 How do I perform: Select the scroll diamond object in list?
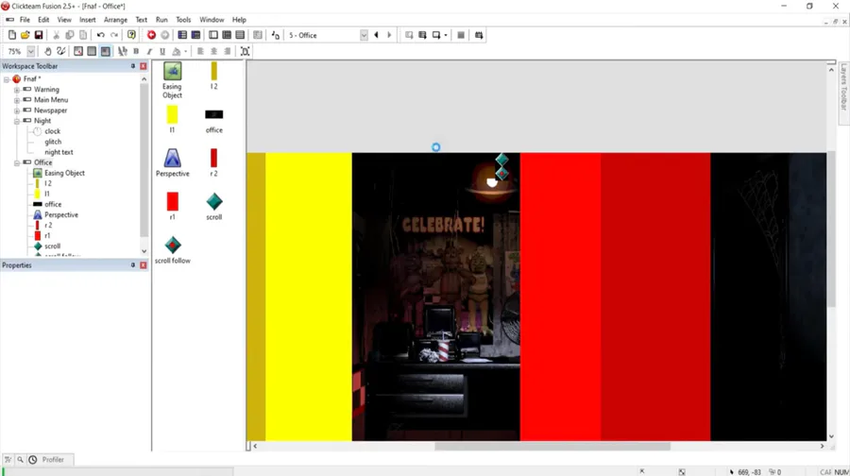214,206
